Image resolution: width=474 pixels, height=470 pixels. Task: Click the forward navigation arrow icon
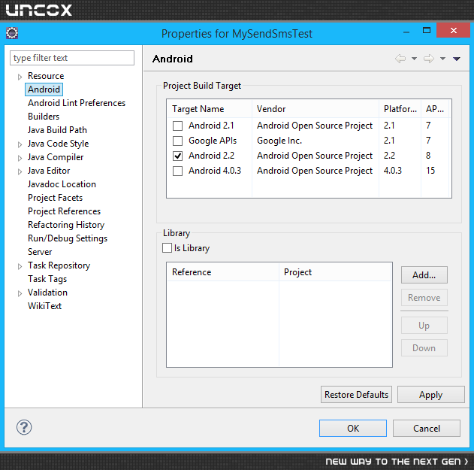point(429,59)
